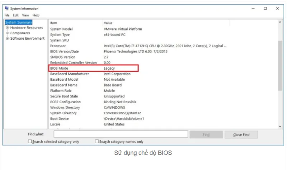Select the Platform Role row

click(x=138, y=91)
